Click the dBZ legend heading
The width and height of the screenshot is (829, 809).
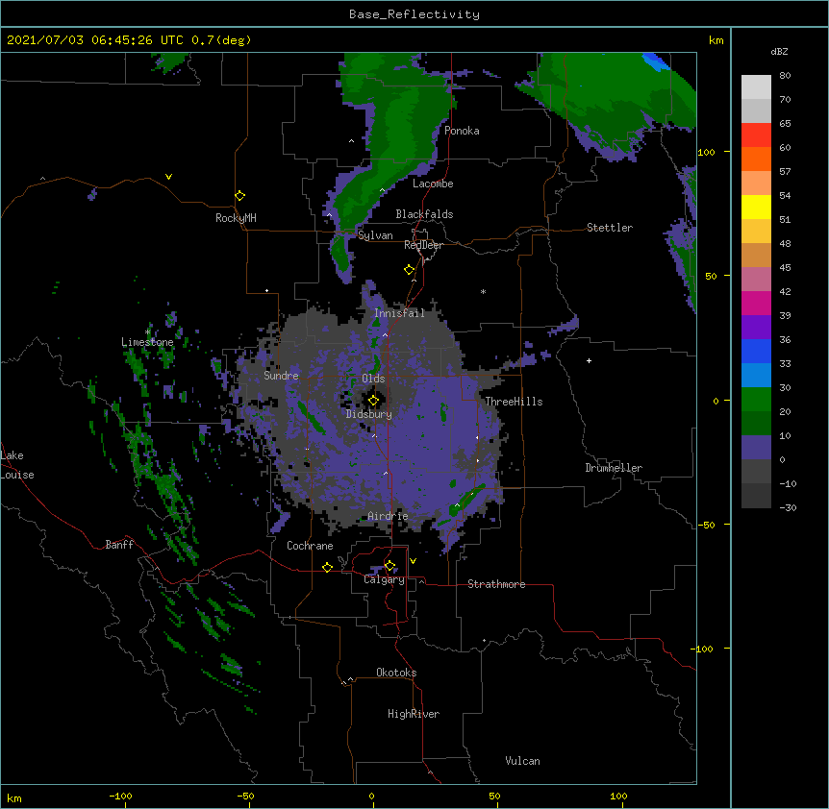click(x=779, y=51)
